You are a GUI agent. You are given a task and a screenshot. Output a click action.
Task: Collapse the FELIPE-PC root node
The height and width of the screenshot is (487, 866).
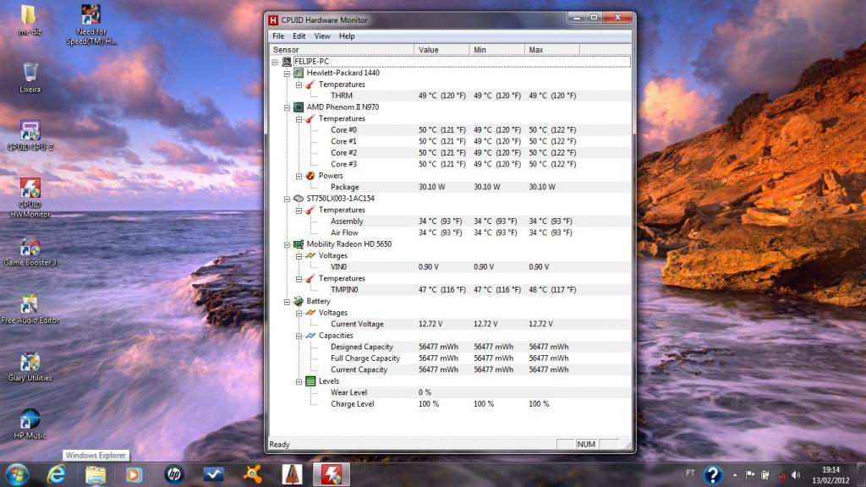coord(275,62)
